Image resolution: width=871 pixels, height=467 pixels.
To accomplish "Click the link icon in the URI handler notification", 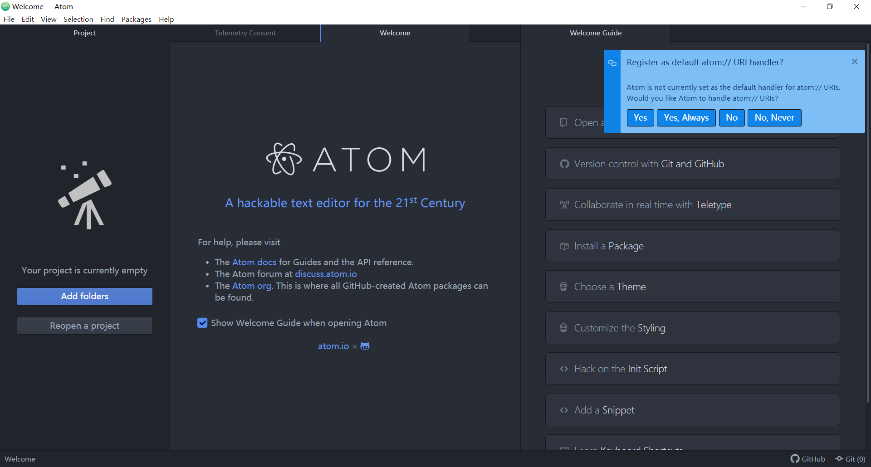I will click(x=612, y=63).
